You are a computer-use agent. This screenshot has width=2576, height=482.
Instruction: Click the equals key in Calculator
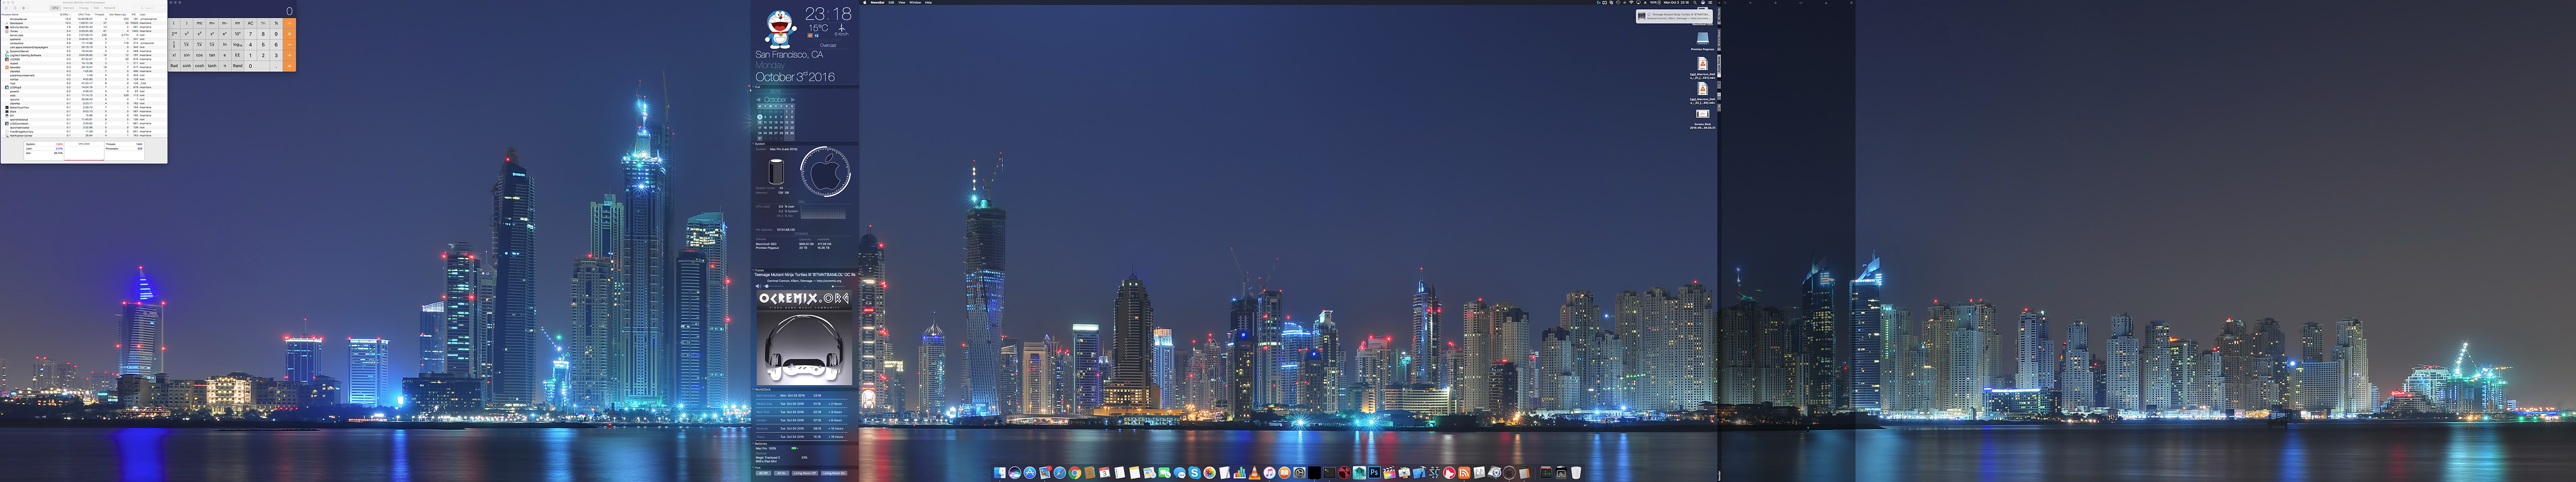(289, 66)
